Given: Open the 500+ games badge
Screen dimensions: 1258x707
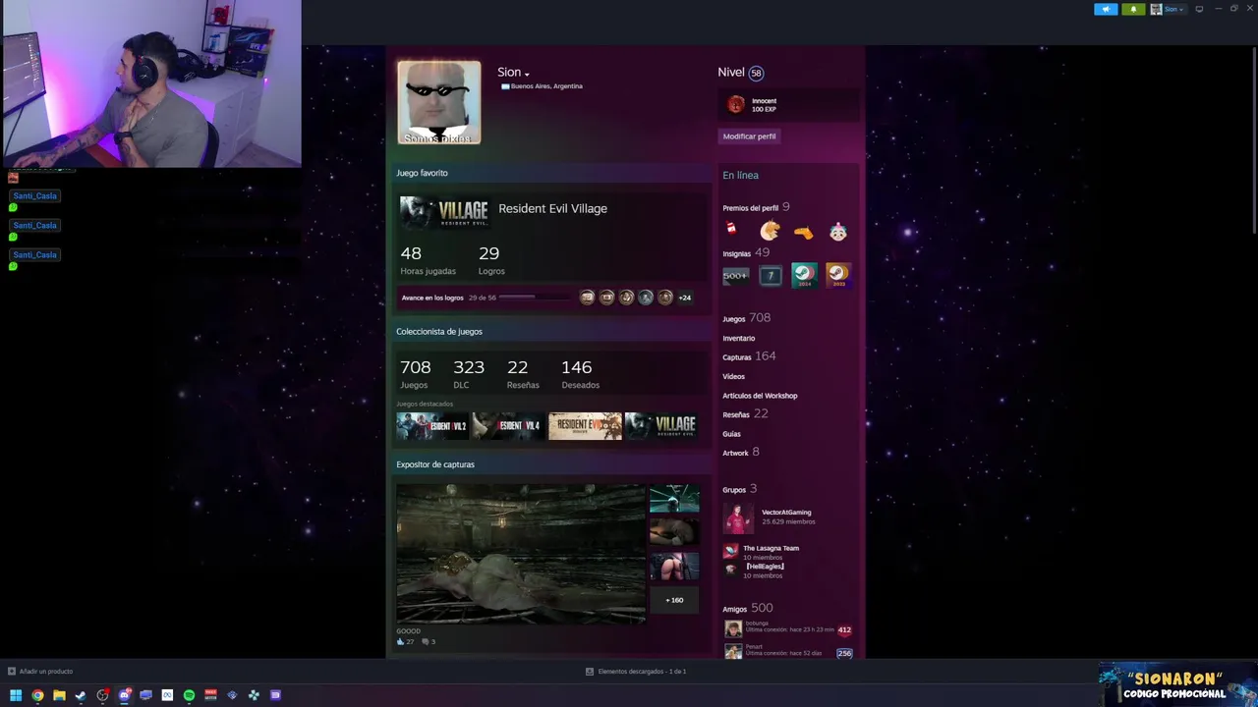Looking at the screenshot, I should [736, 276].
